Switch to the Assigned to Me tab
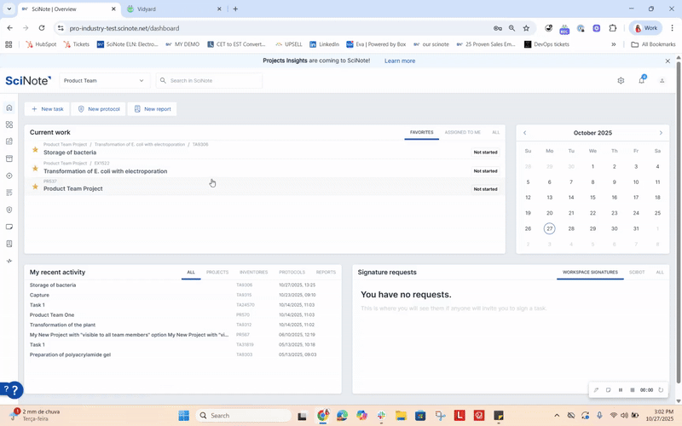Viewport: 682px width, 426px height. coord(462,133)
